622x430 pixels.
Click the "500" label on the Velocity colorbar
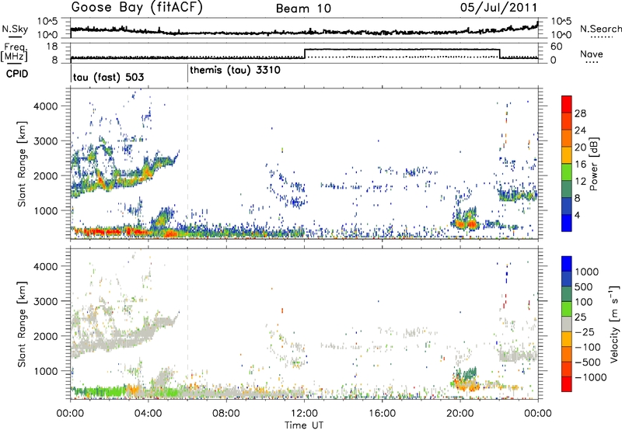(584, 286)
